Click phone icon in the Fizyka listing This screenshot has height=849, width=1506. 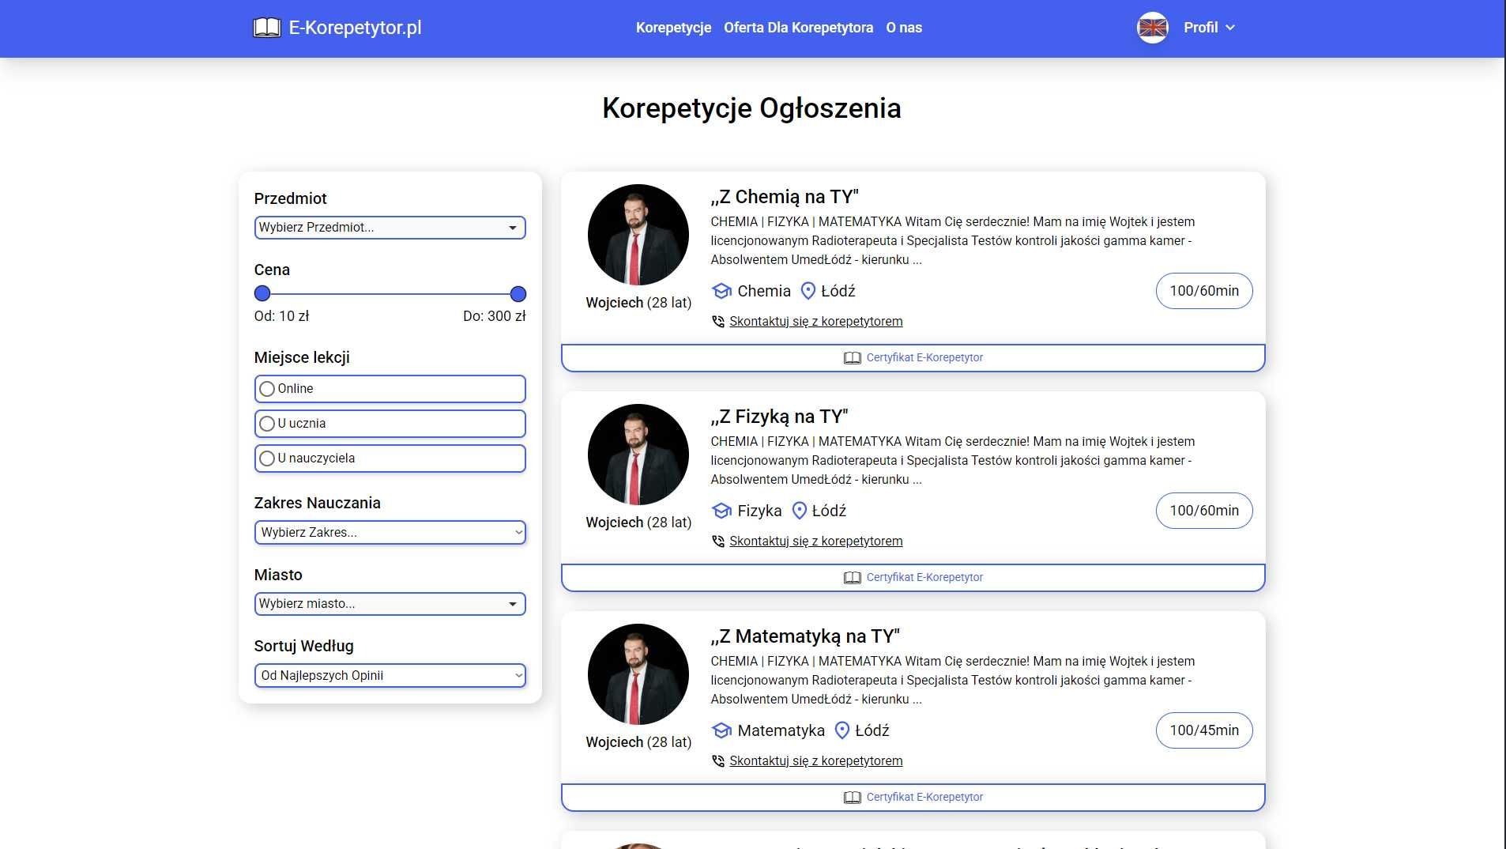coord(717,541)
